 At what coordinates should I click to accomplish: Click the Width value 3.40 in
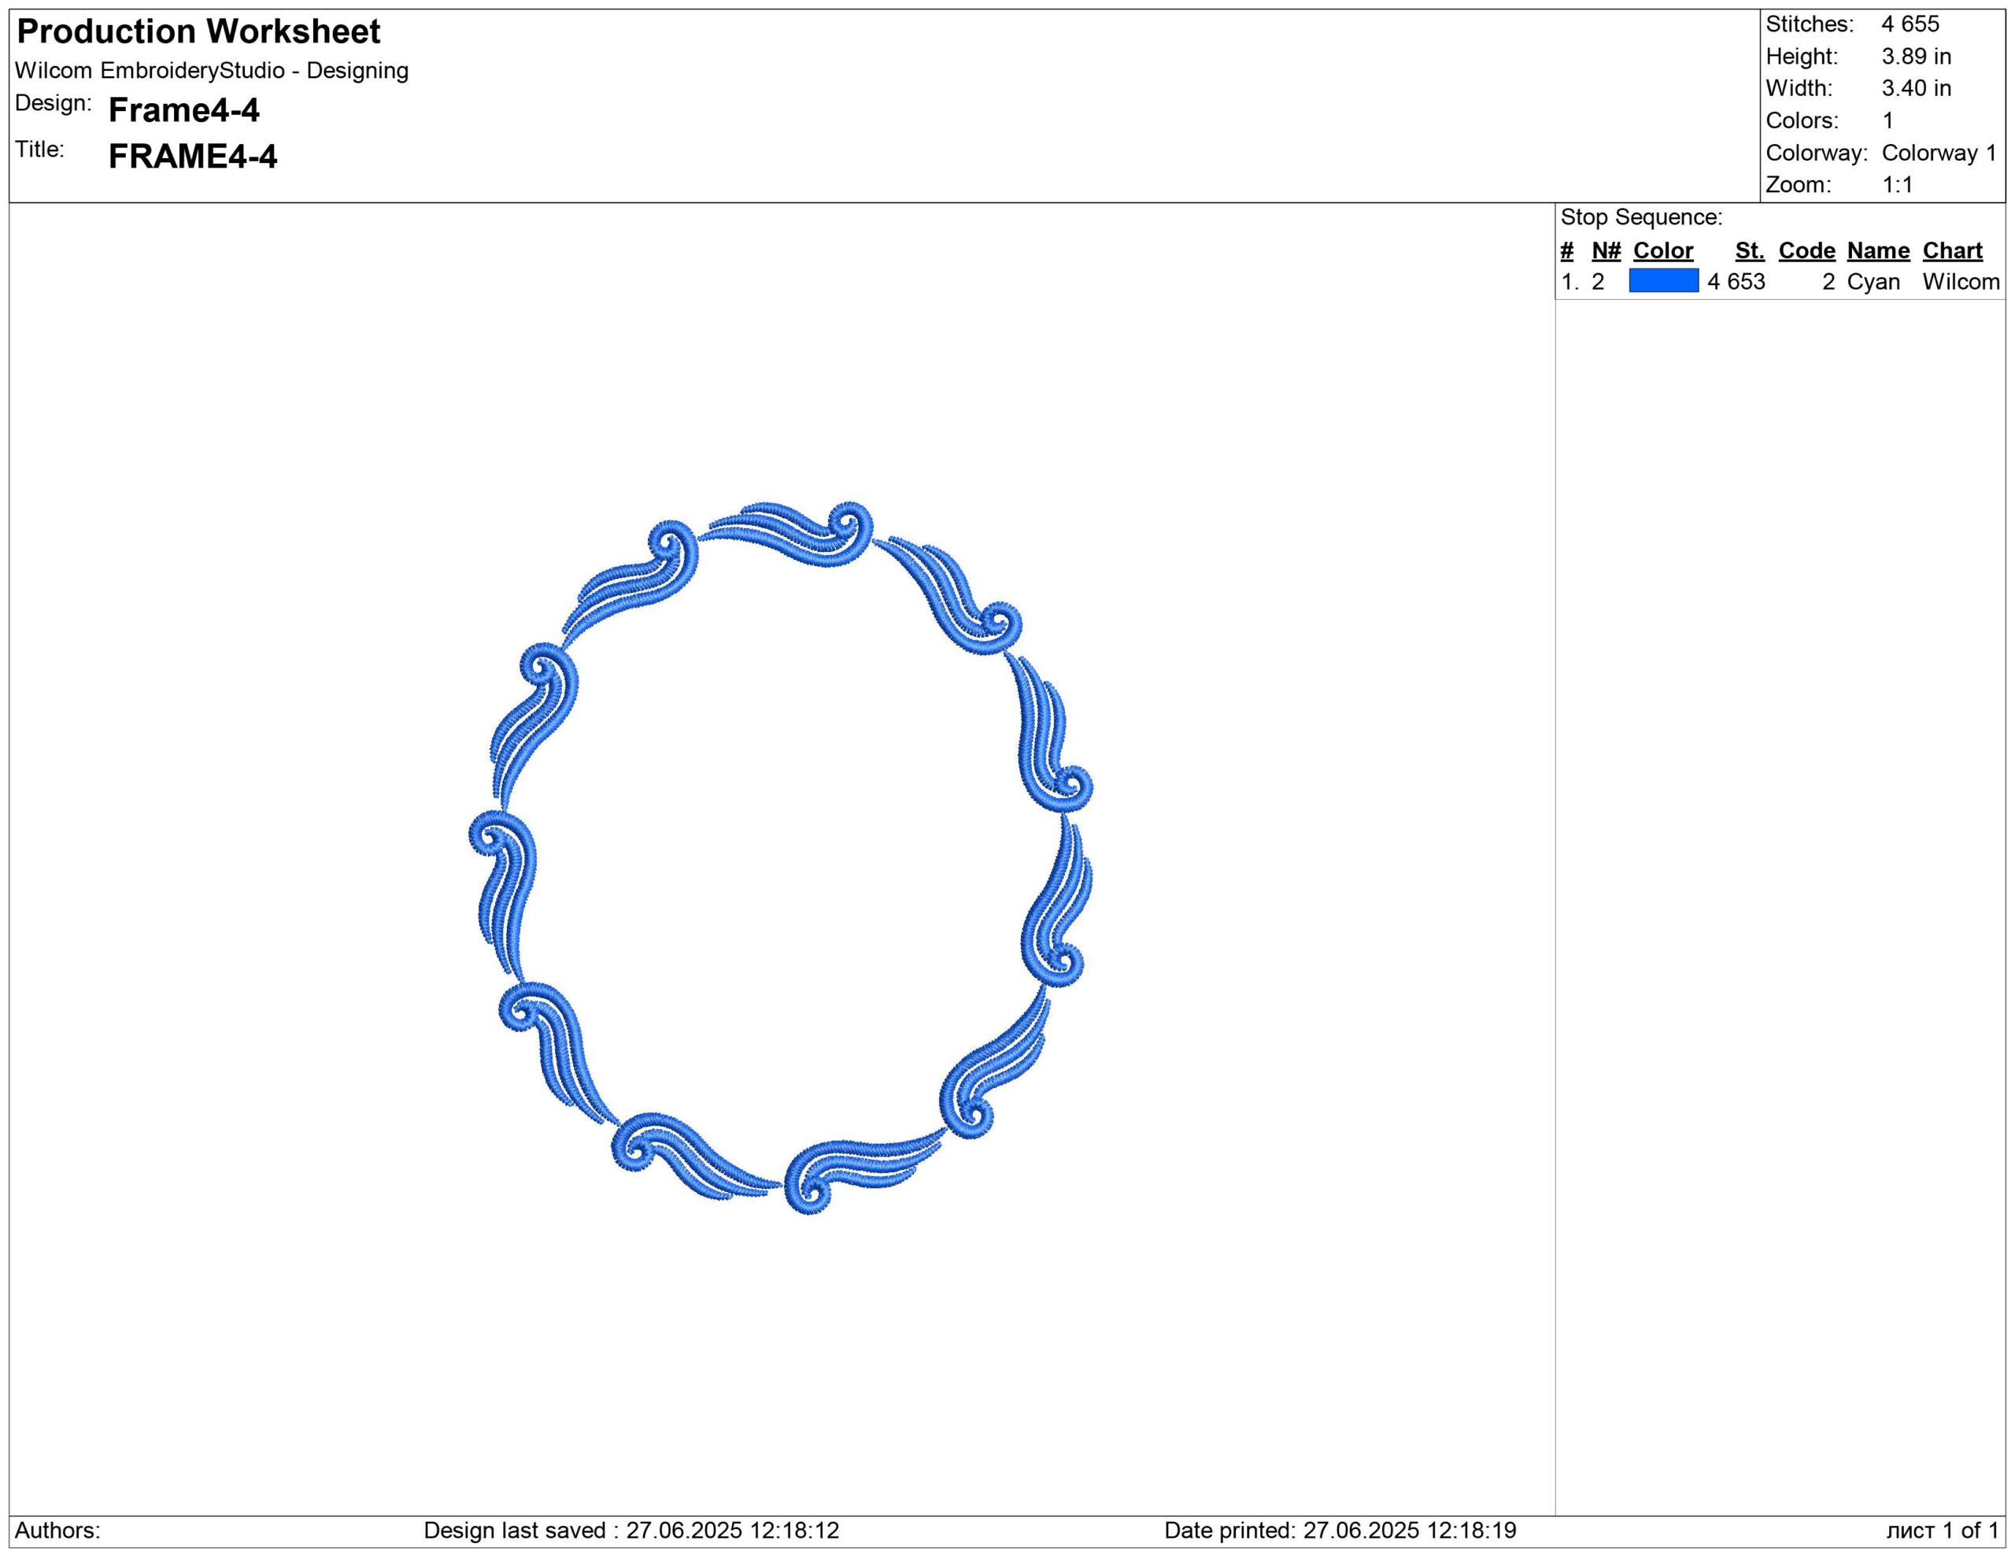click(x=1917, y=89)
